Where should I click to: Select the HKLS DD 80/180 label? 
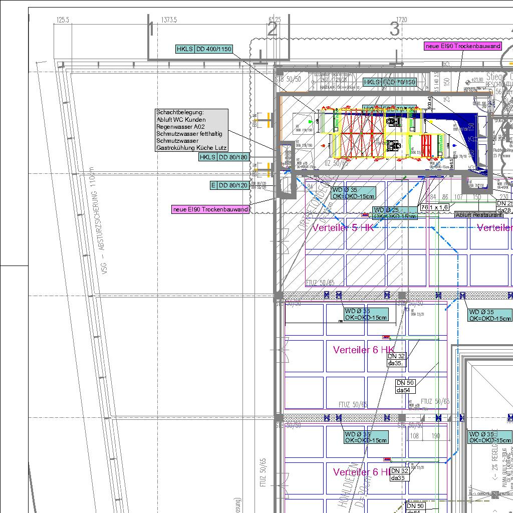224,157
